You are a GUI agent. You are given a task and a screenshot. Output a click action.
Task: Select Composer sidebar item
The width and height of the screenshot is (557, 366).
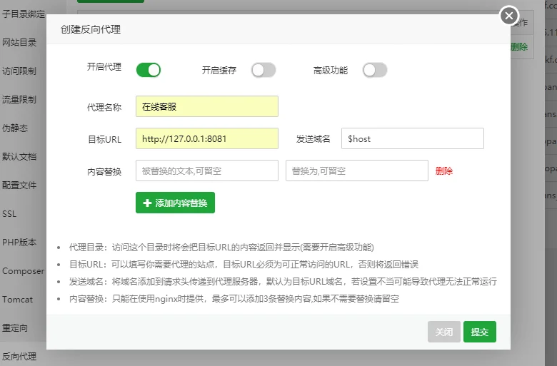(23, 271)
